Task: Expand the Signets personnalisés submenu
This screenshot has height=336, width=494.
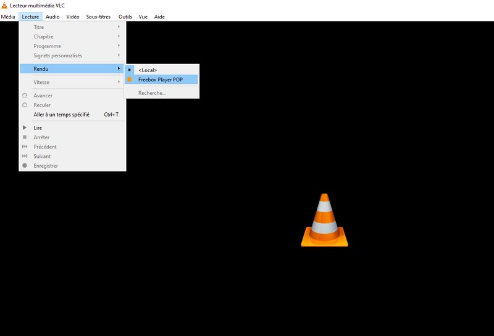Action: (x=72, y=55)
